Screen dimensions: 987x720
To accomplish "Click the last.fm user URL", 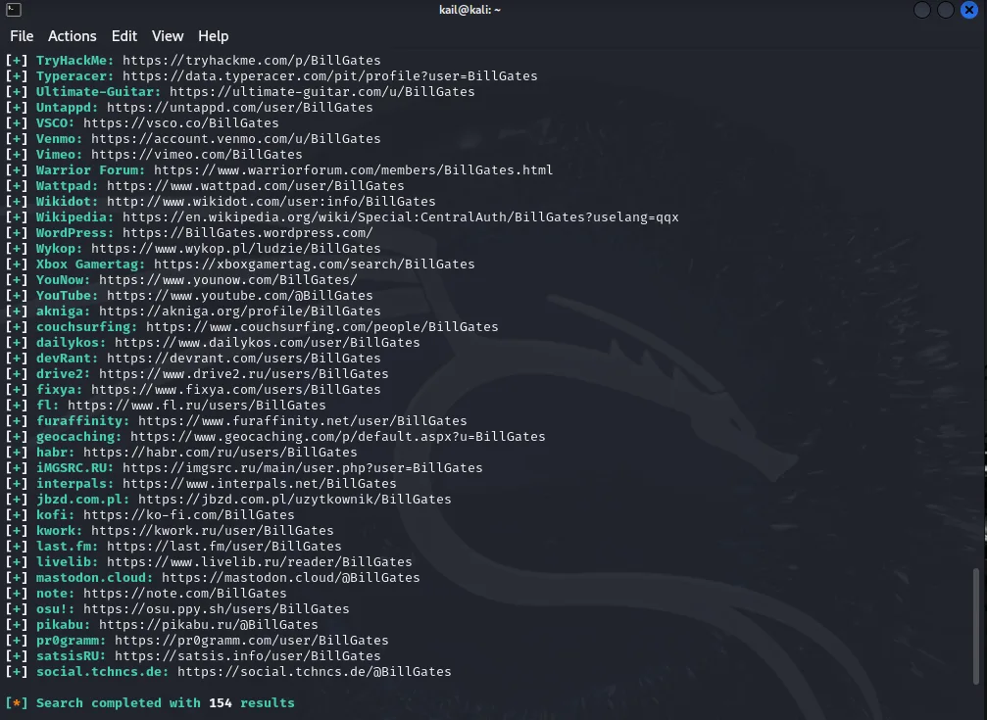I will pyautogui.click(x=224, y=547).
